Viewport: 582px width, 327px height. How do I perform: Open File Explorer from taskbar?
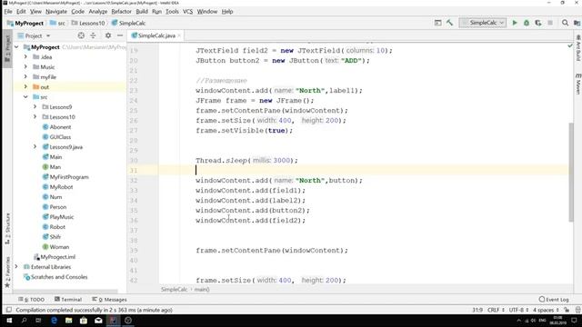coord(69,321)
